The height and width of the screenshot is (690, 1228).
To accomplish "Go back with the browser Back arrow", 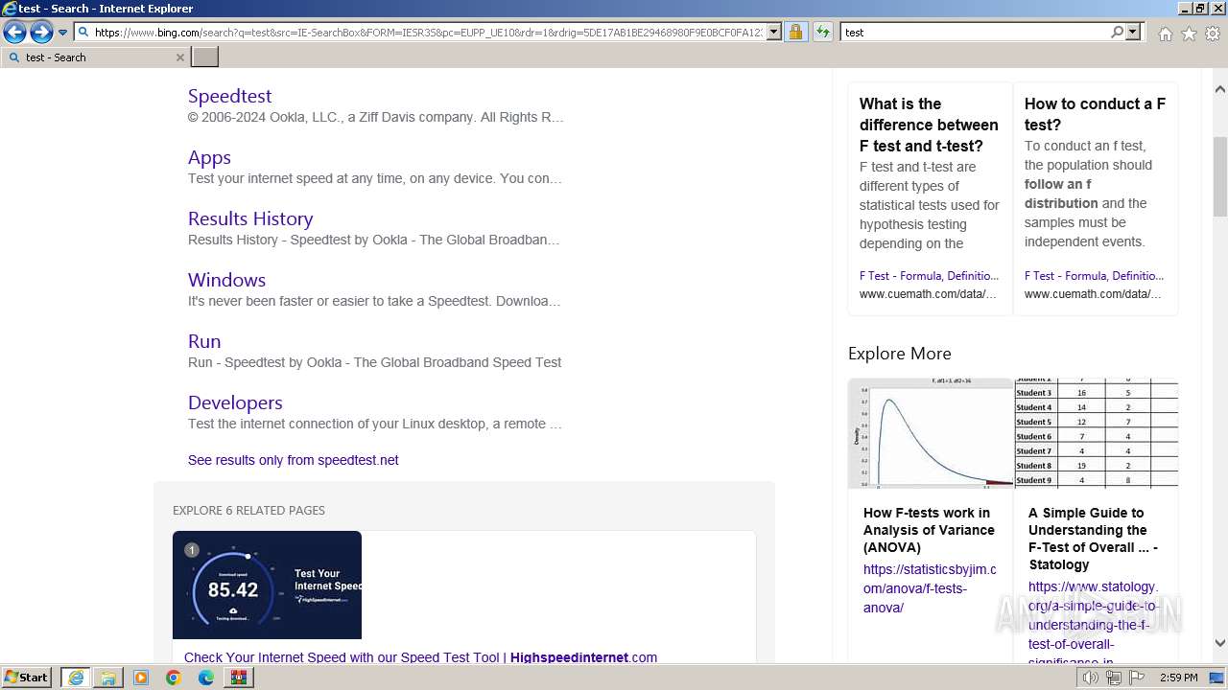I will [14, 33].
